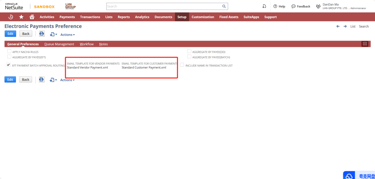Image resolution: width=375 pixels, height=179 pixels.
Task: Open the Support menu
Action: tap(270, 17)
